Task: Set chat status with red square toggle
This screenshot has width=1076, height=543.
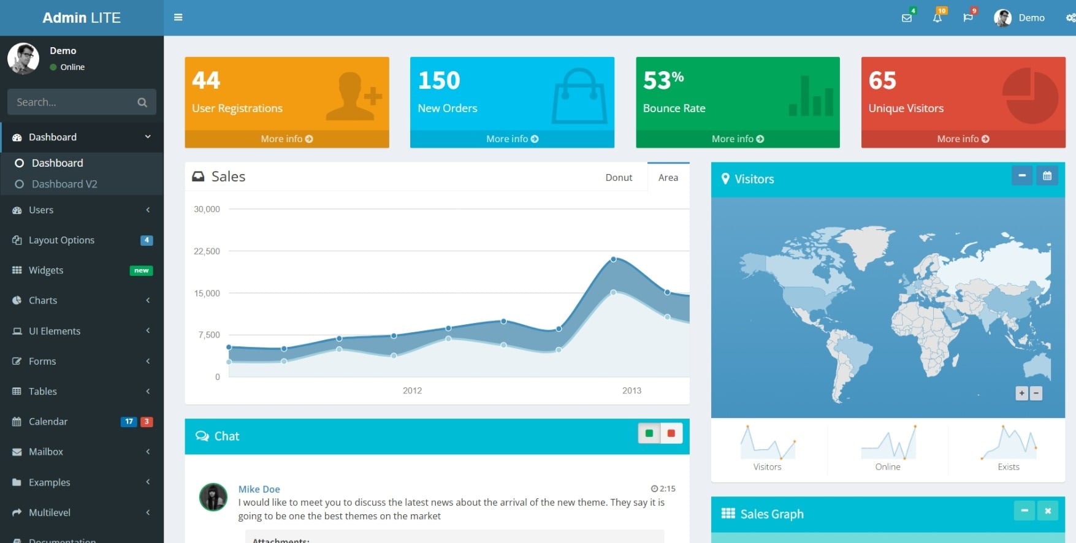Action: click(x=671, y=433)
